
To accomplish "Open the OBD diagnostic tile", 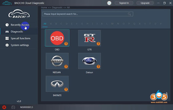I will click(57, 38).
